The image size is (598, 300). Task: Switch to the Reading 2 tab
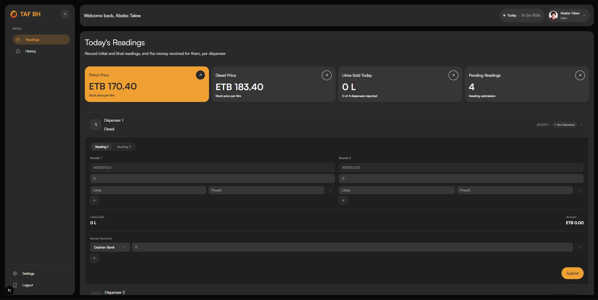point(124,147)
